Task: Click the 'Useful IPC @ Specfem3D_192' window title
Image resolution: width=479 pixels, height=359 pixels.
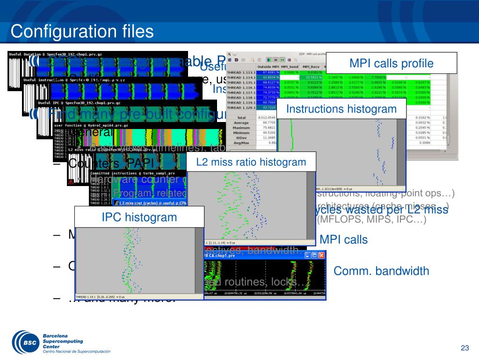Action: point(79,103)
